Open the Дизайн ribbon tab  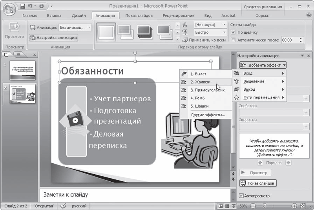click(79, 15)
